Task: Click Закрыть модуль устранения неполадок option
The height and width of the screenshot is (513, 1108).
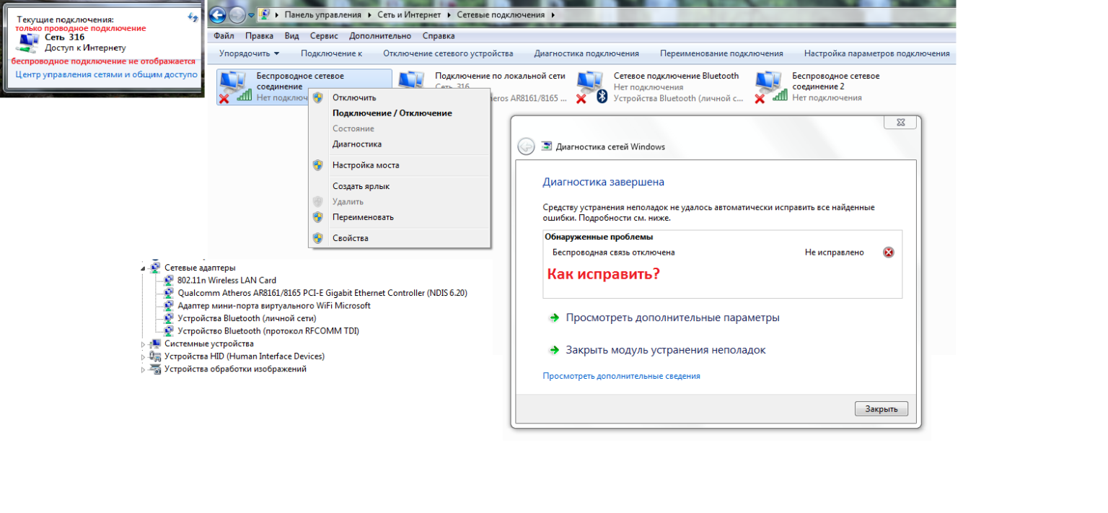Action: click(666, 350)
